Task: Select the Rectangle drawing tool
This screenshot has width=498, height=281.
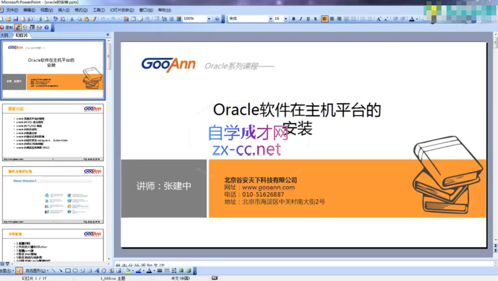Action: click(x=68, y=271)
